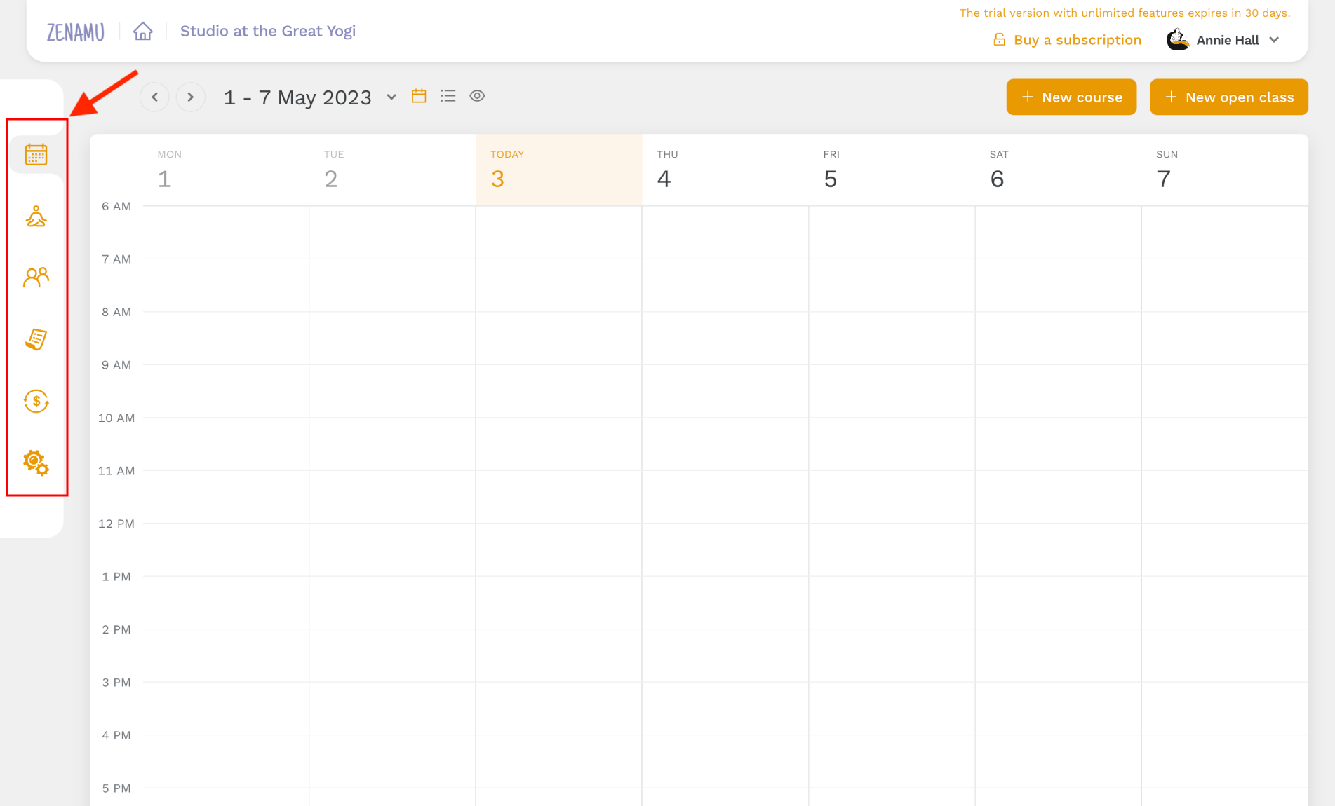Click the 9 AM time label
Screen dimensions: 1335x806
(x=116, y=365)
